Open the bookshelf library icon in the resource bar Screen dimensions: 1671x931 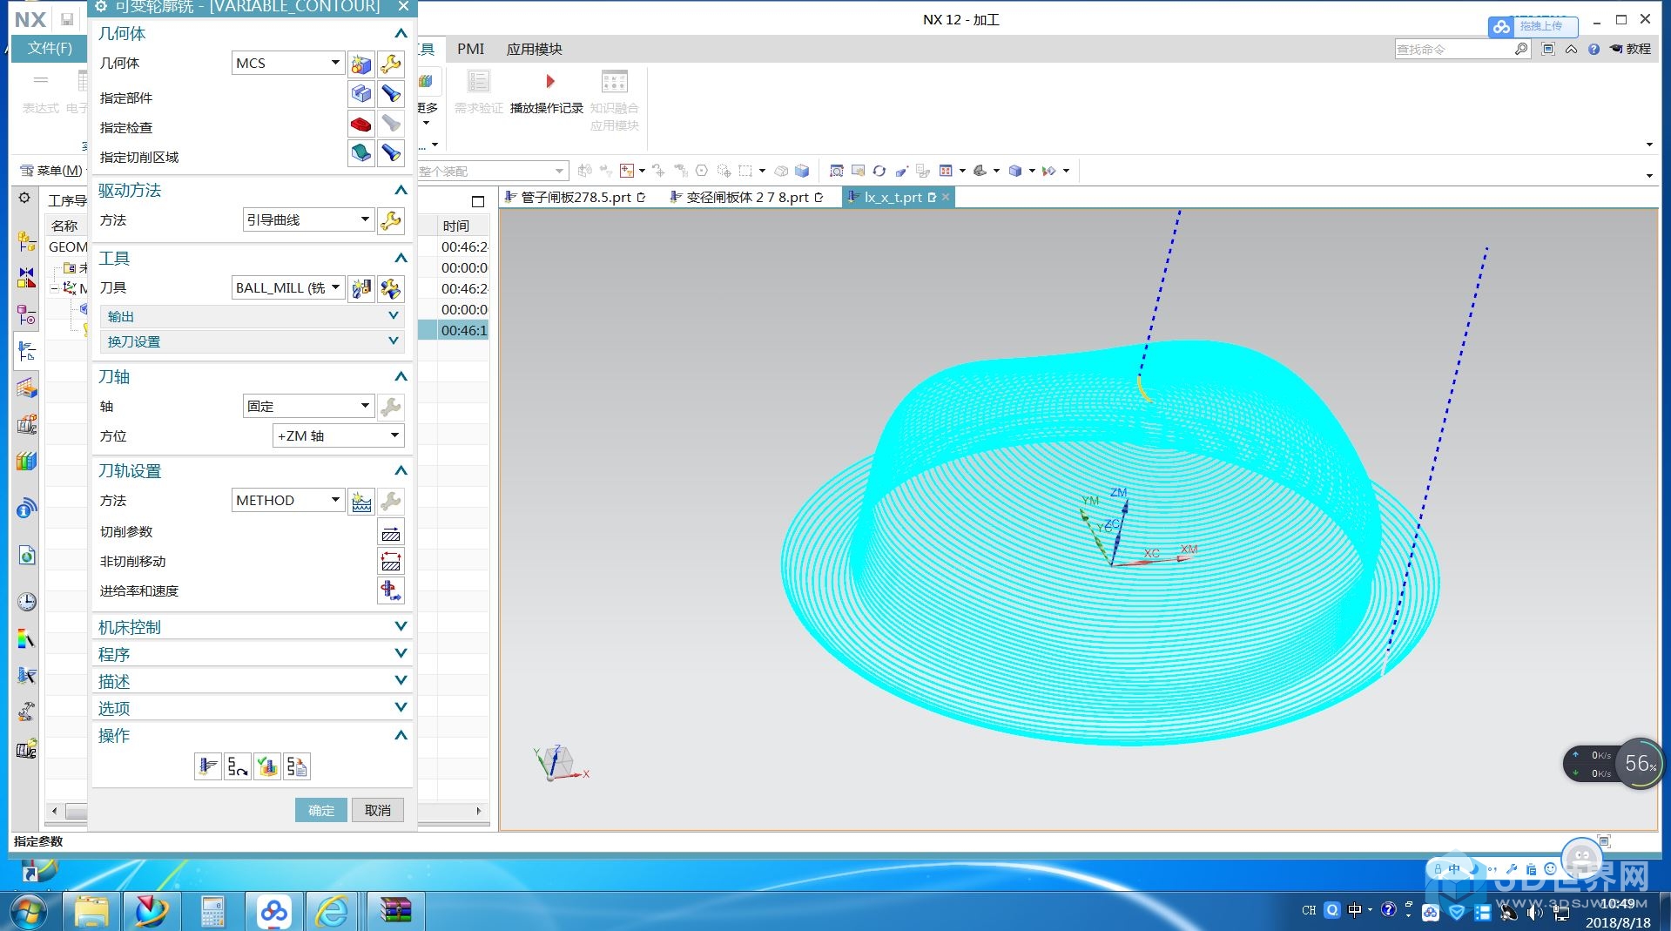(x=27, y=462)
